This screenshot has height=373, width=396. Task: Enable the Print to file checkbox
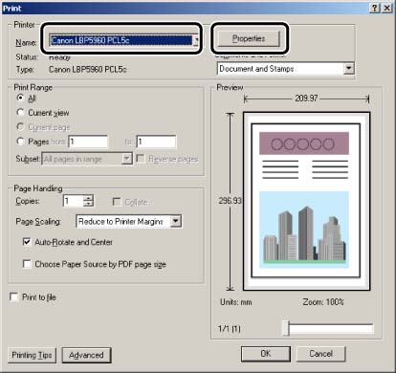[14, 297]
